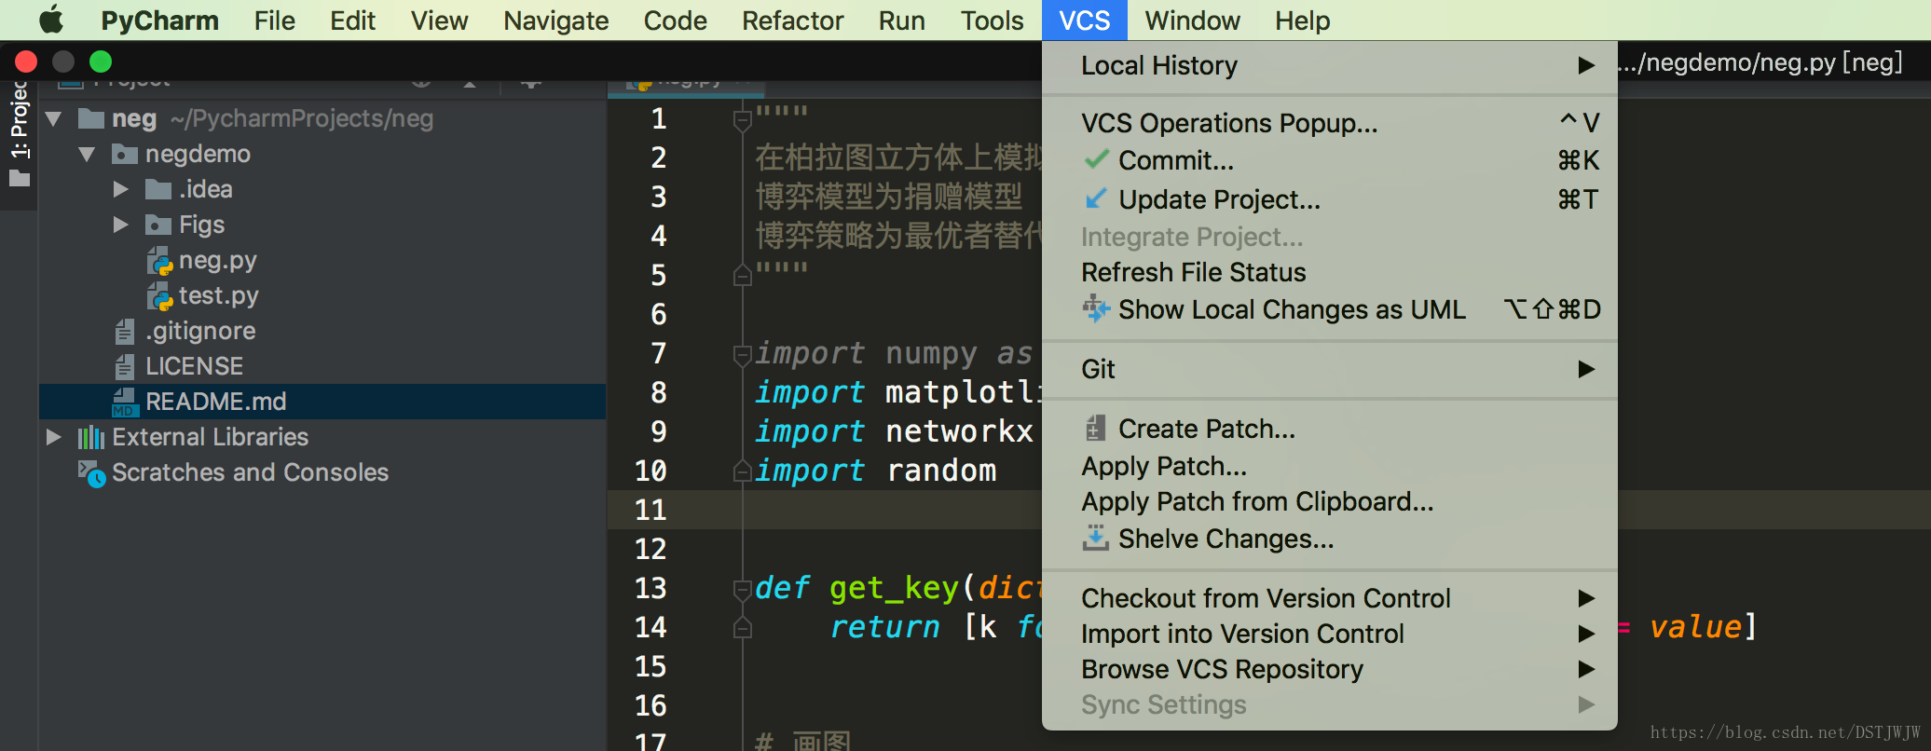The width and height of the screenshot is (1931, 751).
Task: Open the Refactor menu
Action: coord(792,20)
